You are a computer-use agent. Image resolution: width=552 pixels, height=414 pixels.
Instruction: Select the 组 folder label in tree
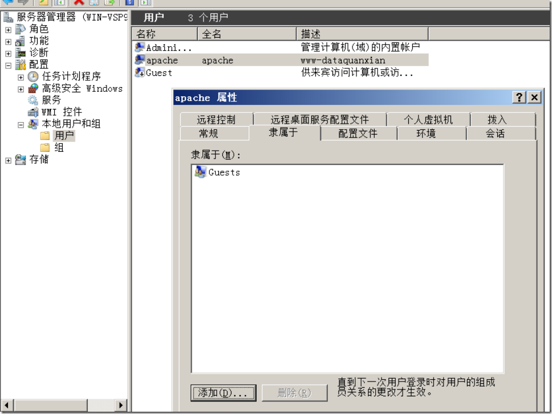click(x=59, y=148)
